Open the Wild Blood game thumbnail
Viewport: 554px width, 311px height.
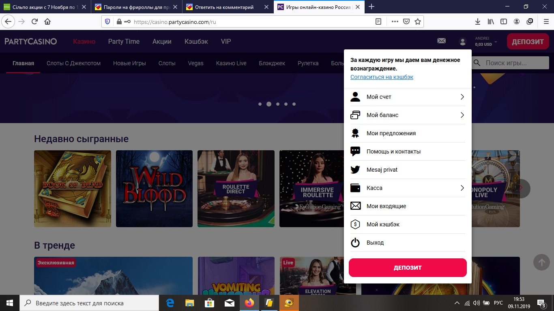click(154, 189)
